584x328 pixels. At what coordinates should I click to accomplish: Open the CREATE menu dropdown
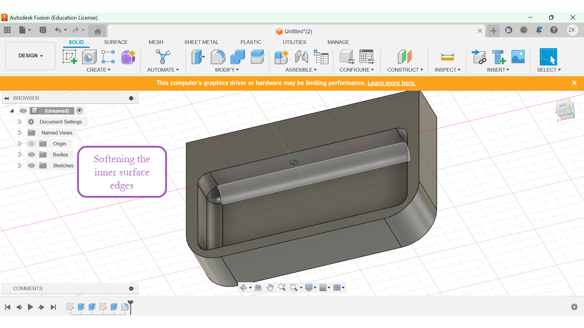coord(99,70)
